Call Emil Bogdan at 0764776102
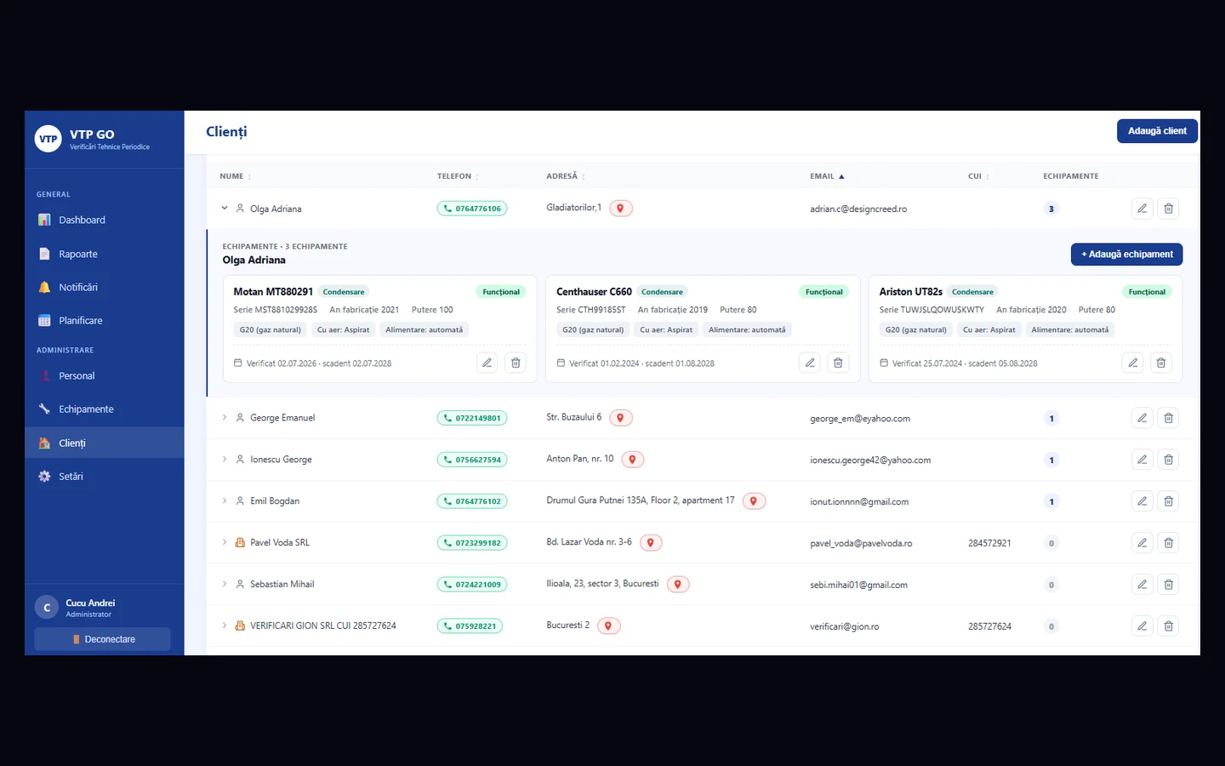The width and height of the screenshot is (1225, 766). (x=472, y=501)
